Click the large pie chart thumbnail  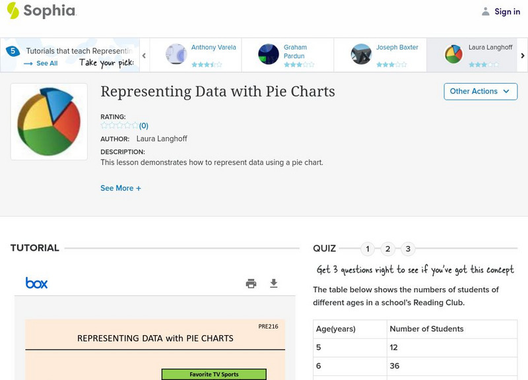click(x=49, y=121)
